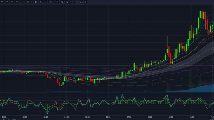Toggle fullscreen mode icon
This screenshot has height=120, width=214.
81,2
